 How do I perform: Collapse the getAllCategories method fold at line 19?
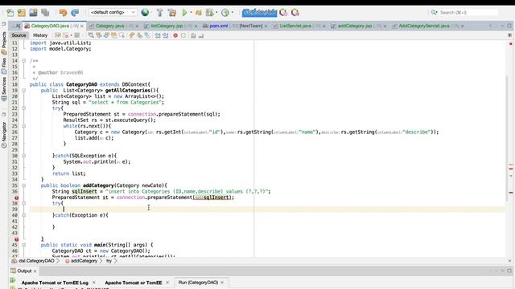[x=23, y=91]
